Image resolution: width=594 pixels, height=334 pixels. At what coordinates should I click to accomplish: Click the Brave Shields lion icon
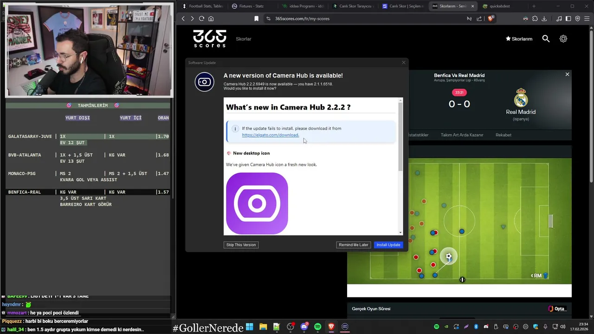[x=491, y=19]
